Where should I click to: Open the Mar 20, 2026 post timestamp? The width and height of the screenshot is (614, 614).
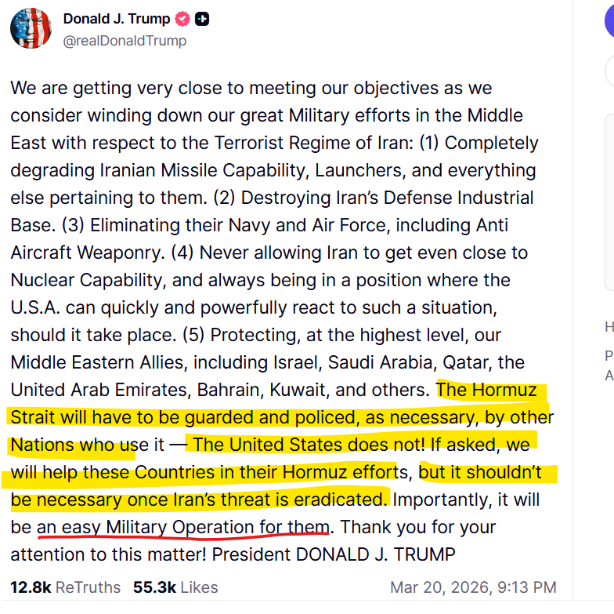[473, 587]
